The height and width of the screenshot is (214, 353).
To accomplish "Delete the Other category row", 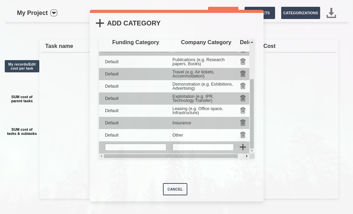I will pos(243,135).
